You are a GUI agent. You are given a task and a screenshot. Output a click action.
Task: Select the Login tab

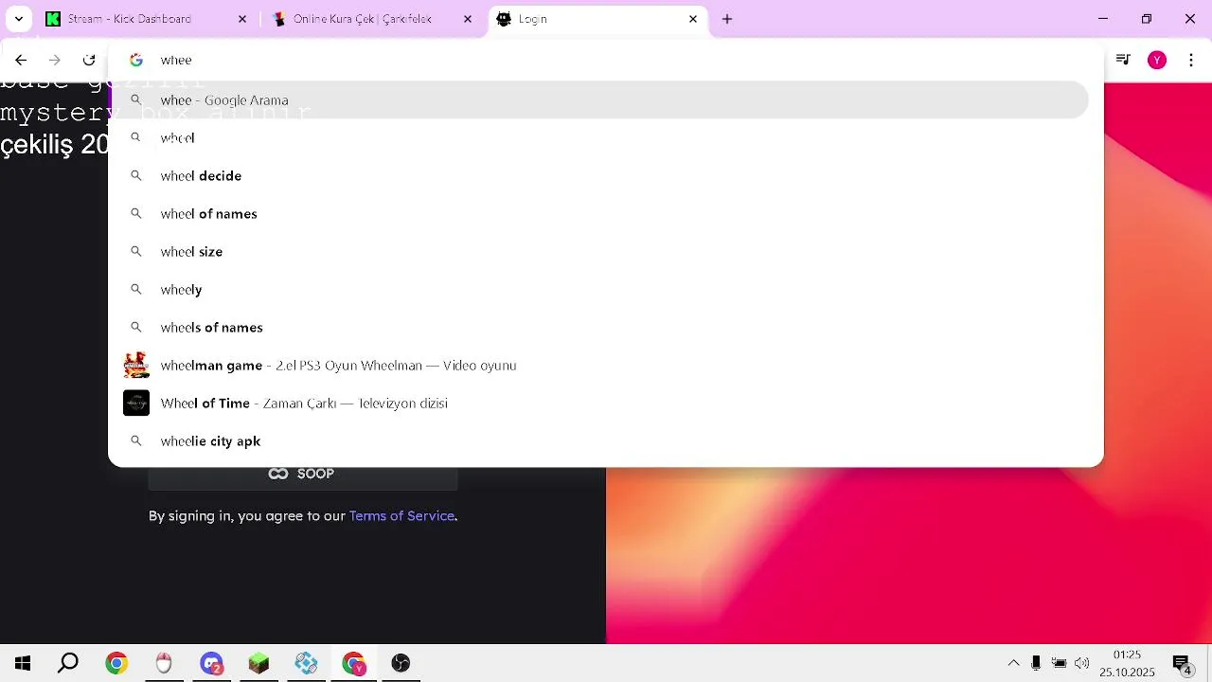pos(597,19)
